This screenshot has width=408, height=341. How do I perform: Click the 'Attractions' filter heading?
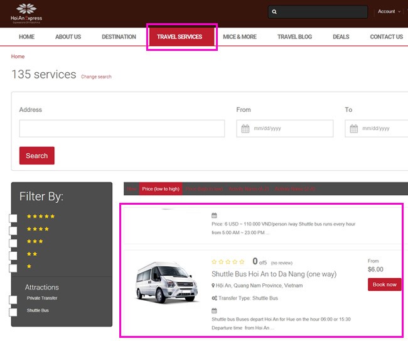[42, 287]
